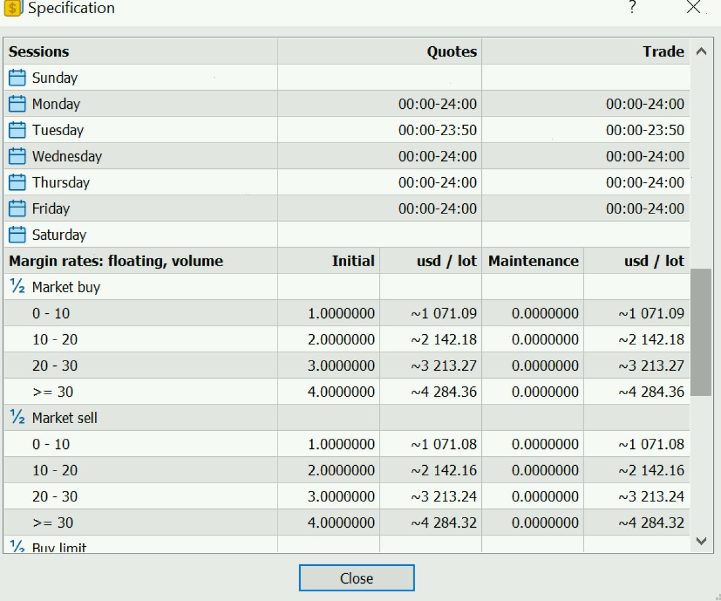This screenshot has width=721, height=601.
Task: Click the Market sell fraction icon
Action: pyautogui.click(x=17, y=418)
